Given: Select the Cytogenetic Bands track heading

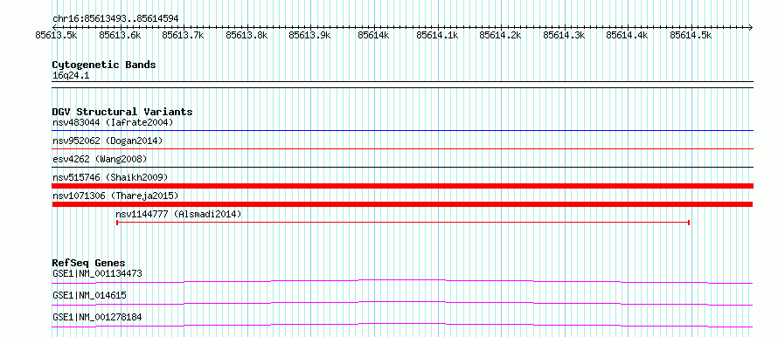Looking at the screenshot, I should coord(104,65).
